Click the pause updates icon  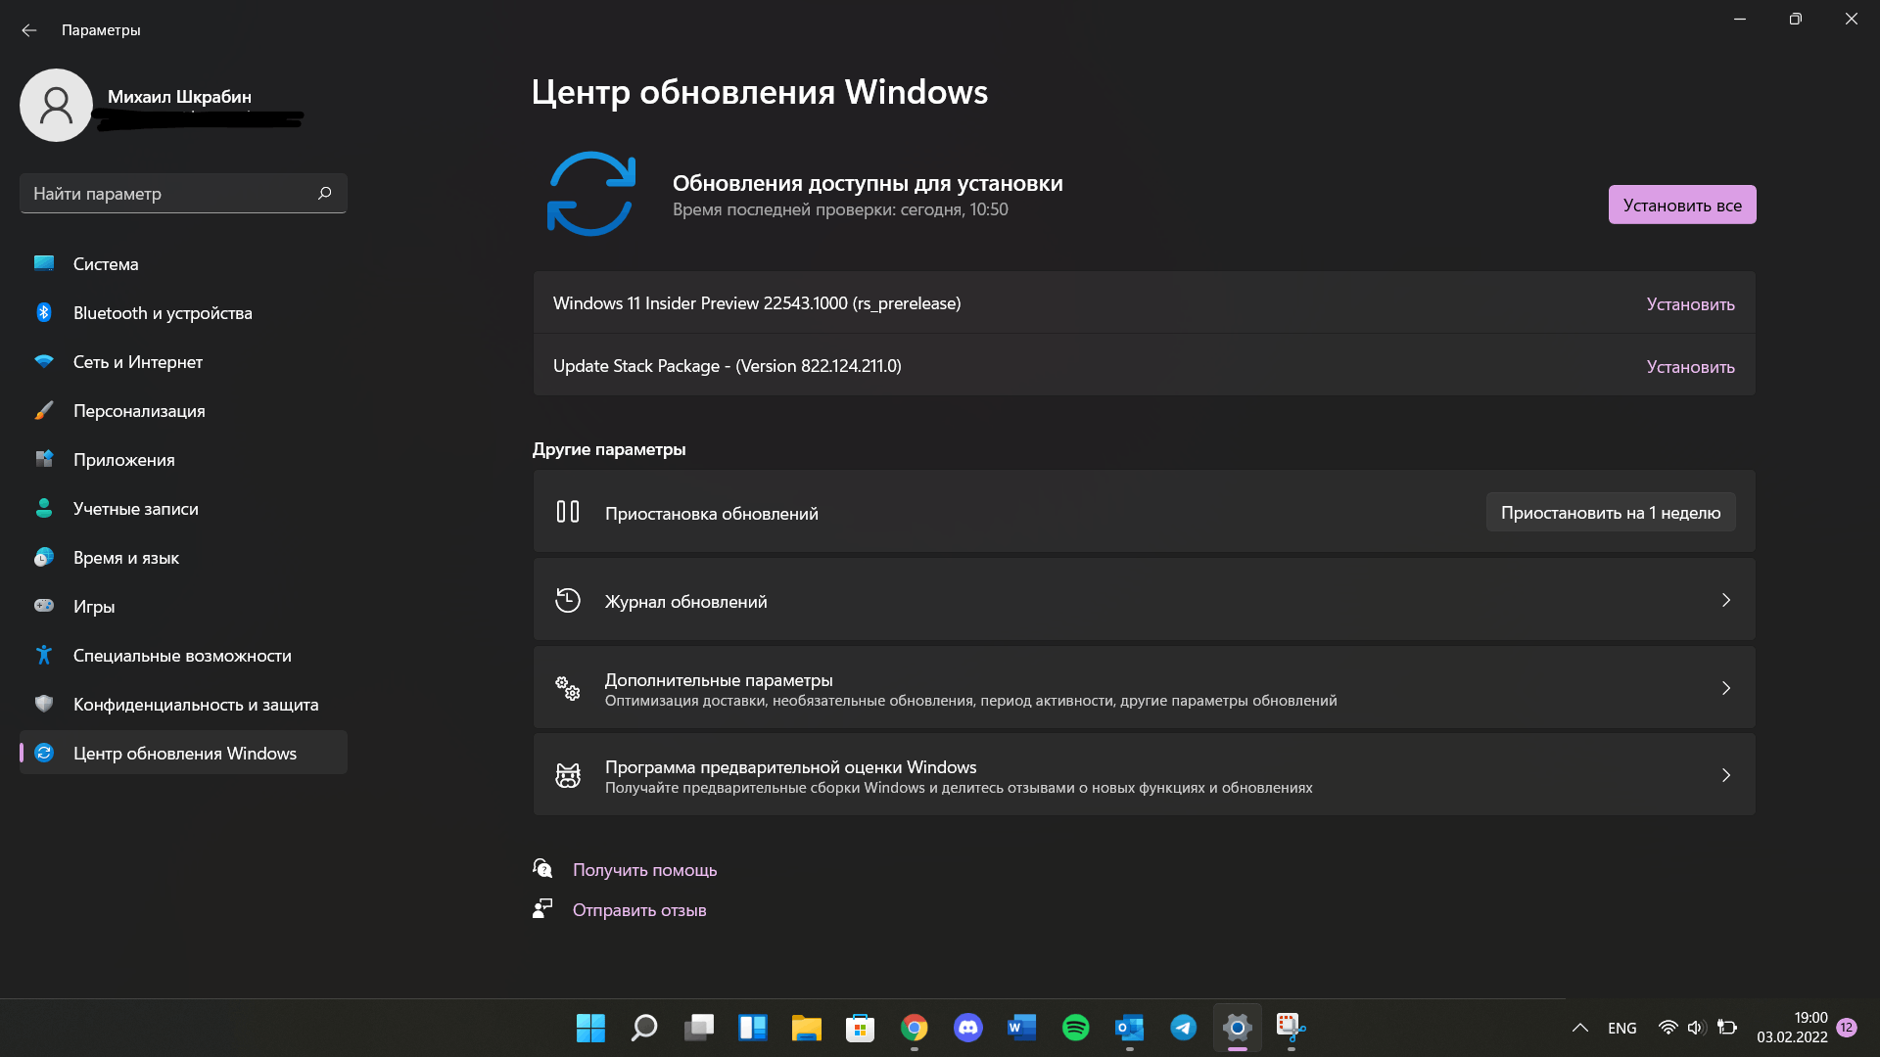tap(568, 512)
